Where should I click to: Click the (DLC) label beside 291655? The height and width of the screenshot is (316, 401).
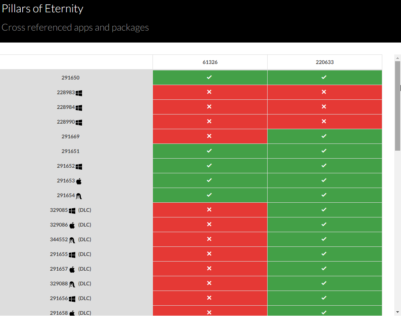(84, 254)
